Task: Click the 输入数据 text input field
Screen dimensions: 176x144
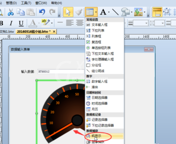Action: coord(61,72)
